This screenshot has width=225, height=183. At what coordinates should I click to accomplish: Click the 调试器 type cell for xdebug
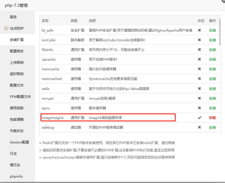pos(76,128)
